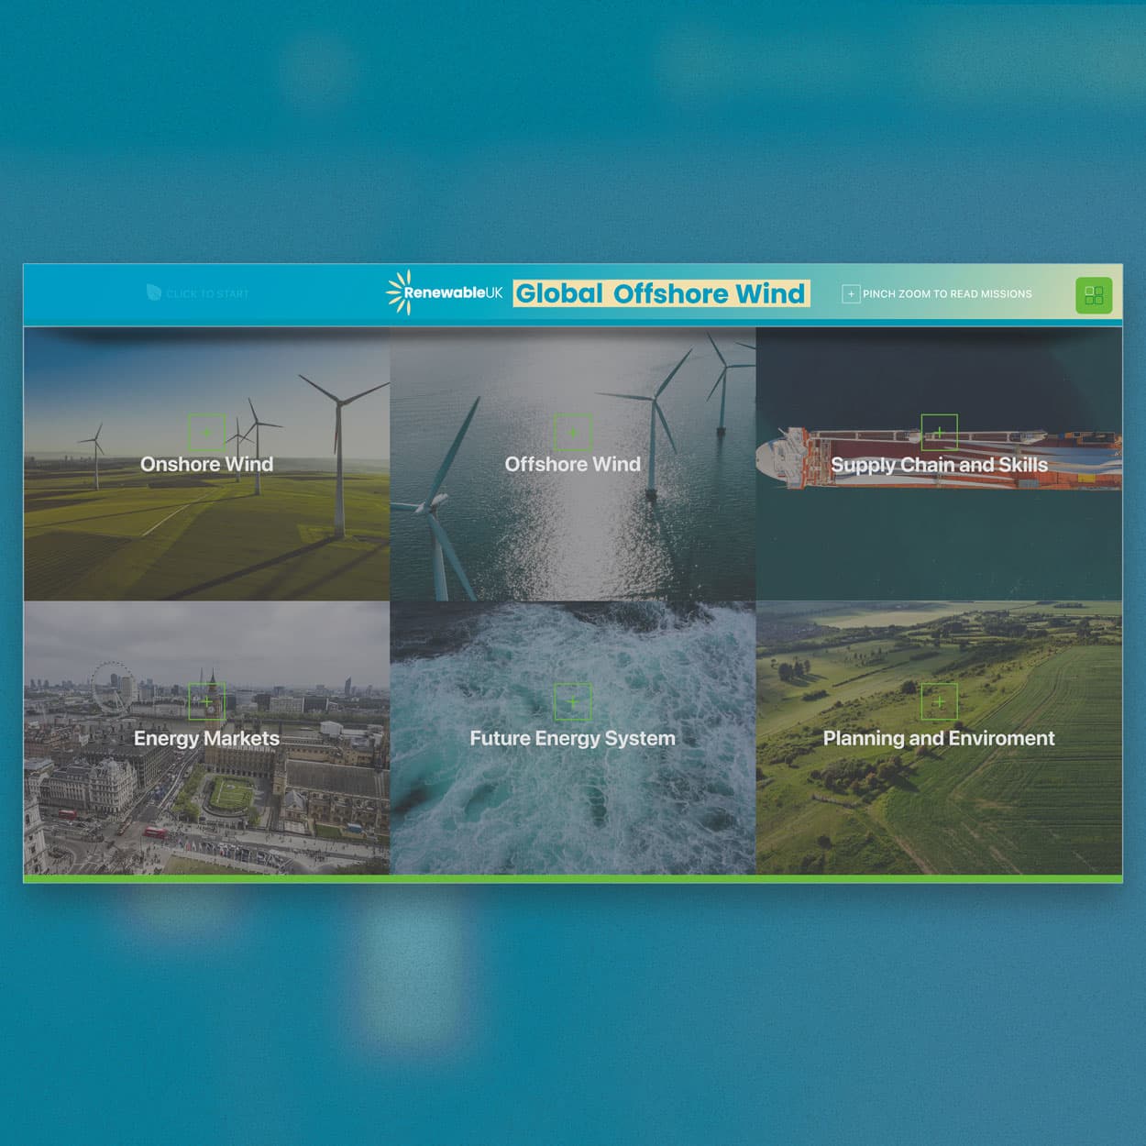Open the Offshore Wind label
Viewport: 1146px width, 1146px height.
(573, 464)
